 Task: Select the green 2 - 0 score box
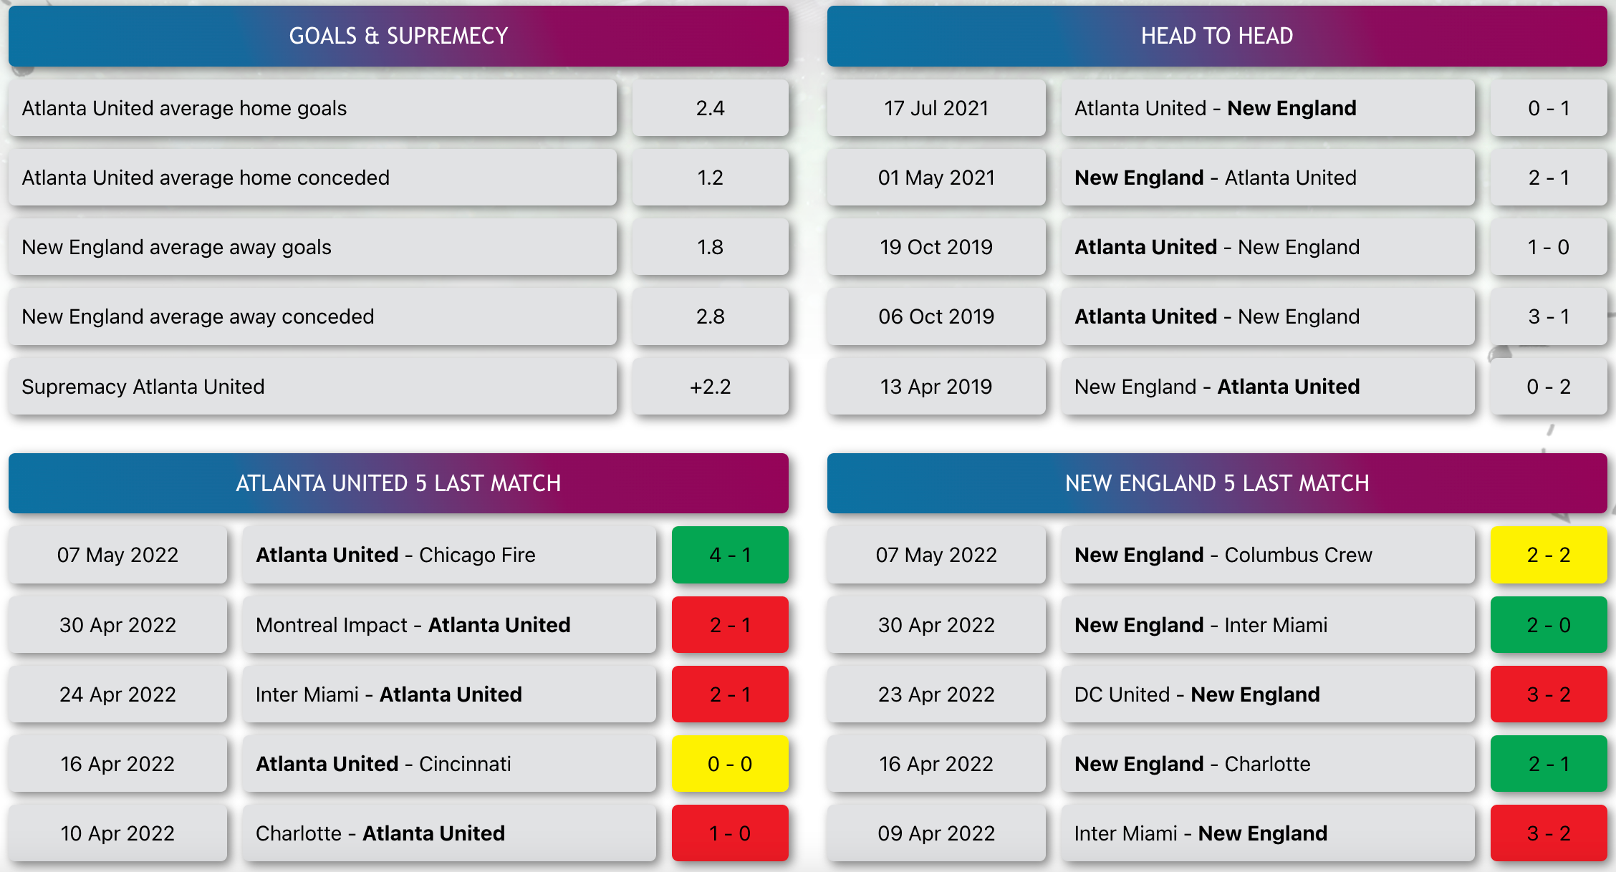[x=1549, y=625]
